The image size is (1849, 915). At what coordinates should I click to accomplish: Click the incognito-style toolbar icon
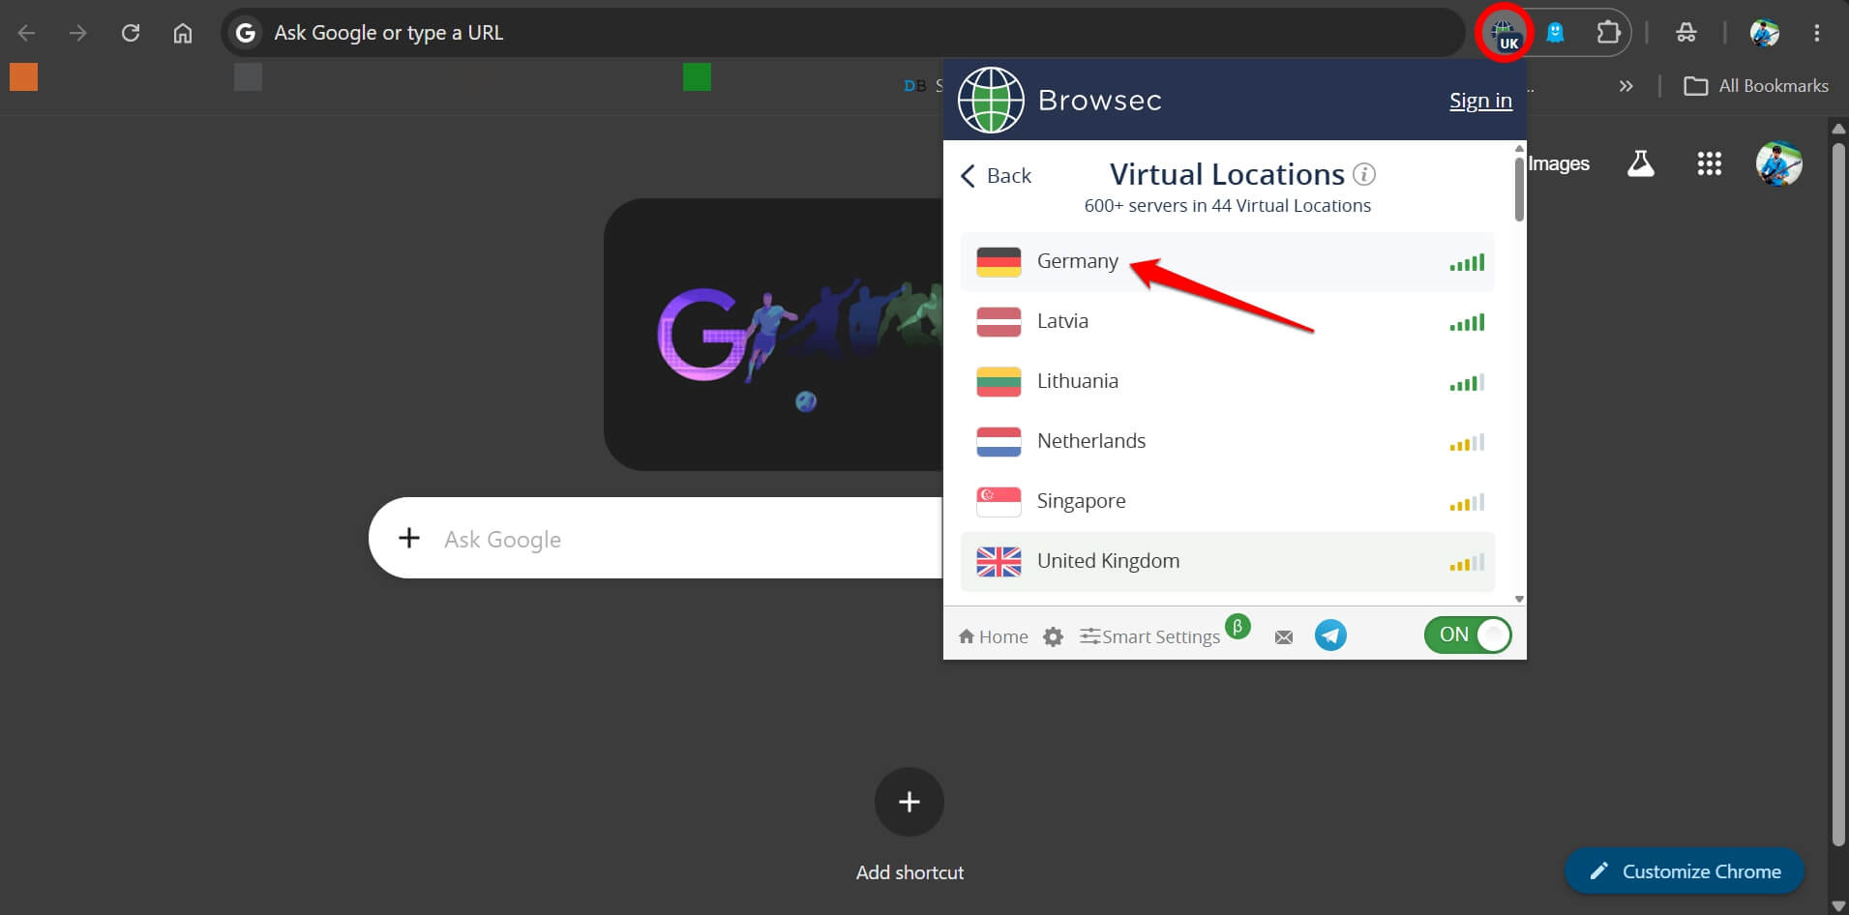point(1685,33)
